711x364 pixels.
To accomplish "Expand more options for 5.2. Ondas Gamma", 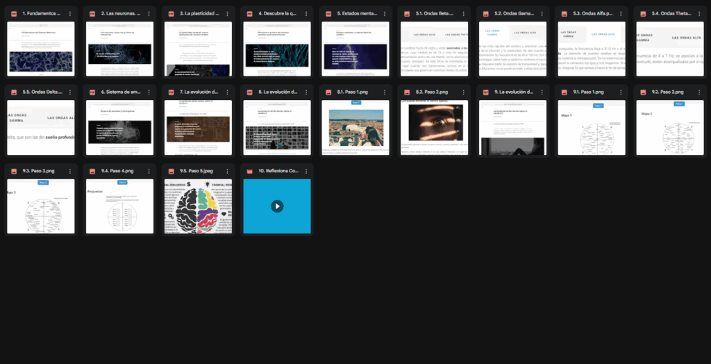I will pos(542,14).
